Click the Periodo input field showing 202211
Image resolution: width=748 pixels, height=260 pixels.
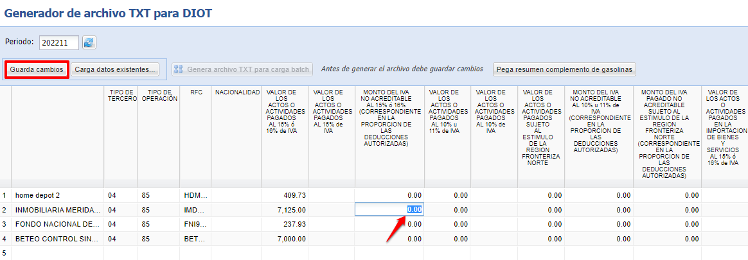[x=58, y=42]
